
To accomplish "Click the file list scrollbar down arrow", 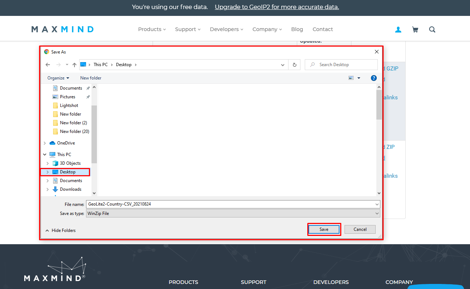I will click(x=379, y=193).
